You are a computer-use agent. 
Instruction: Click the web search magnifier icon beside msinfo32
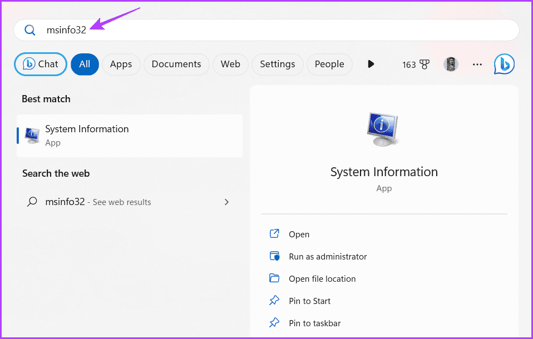[32, 202]
